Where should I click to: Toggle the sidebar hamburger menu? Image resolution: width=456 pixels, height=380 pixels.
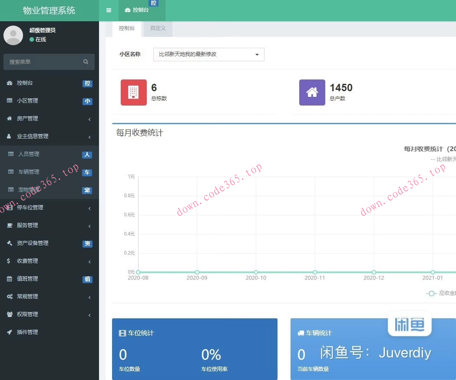(109, 10)
